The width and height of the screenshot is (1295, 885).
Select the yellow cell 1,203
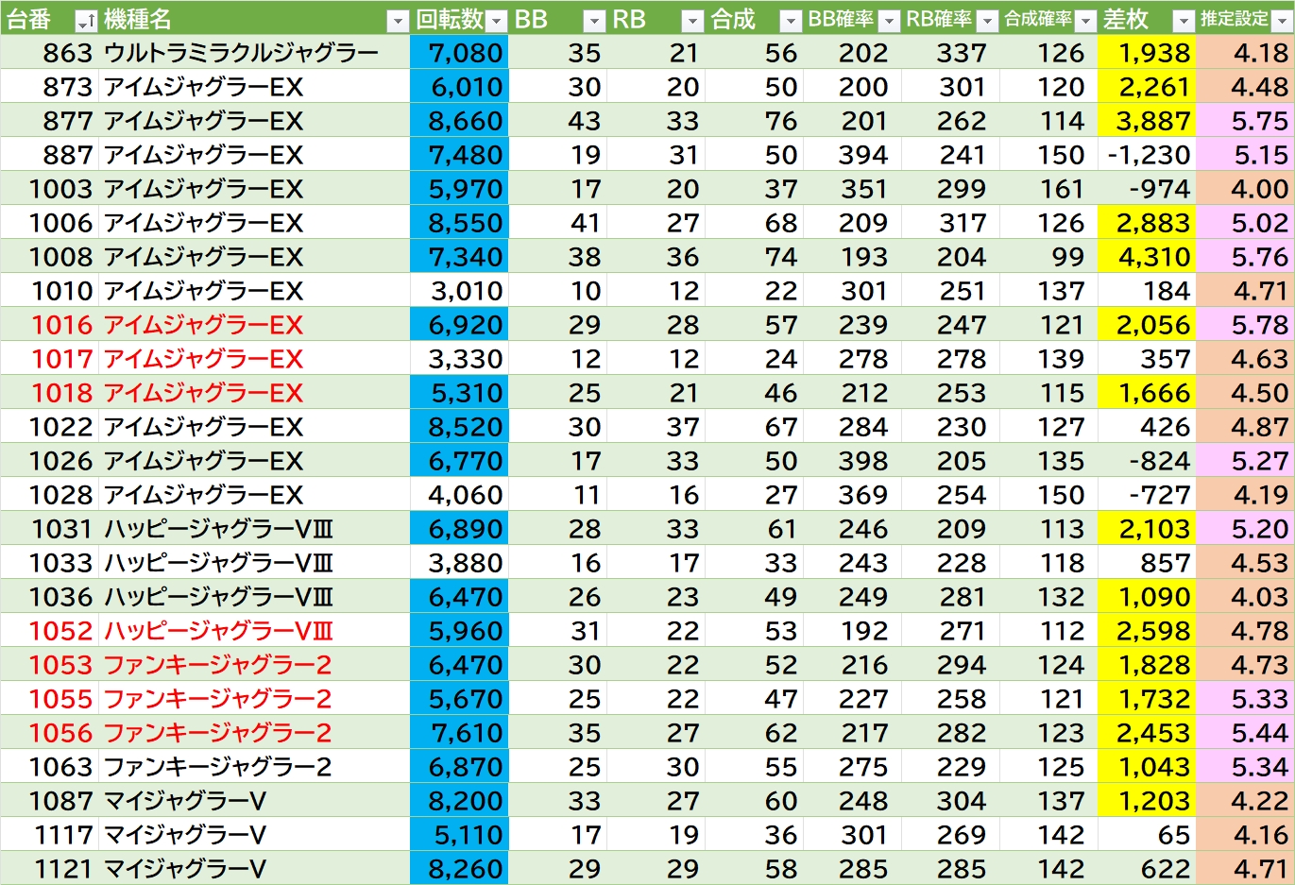point(1147,801)
